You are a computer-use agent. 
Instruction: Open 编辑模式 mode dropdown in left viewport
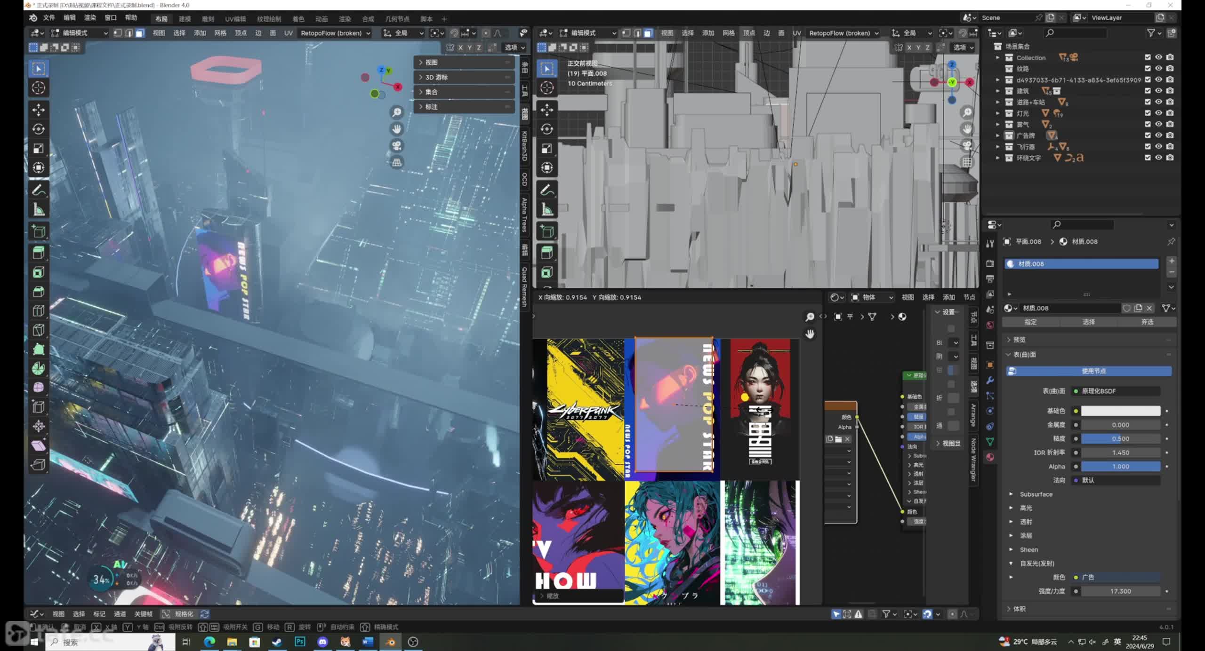(80, 33)
